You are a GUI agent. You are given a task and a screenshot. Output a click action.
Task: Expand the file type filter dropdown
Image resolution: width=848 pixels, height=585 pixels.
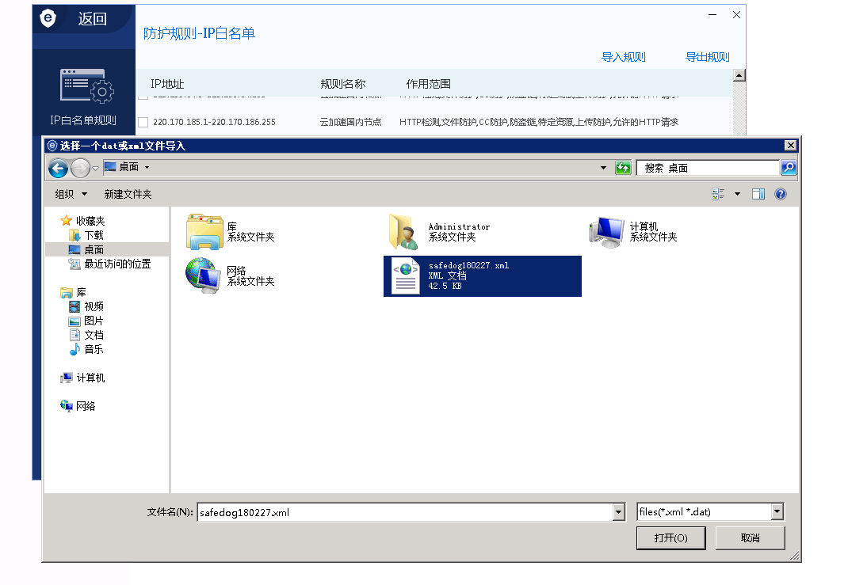(x=777, y=512)
